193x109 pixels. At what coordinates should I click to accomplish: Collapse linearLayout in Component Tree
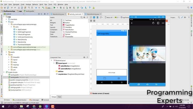(54, 63)
